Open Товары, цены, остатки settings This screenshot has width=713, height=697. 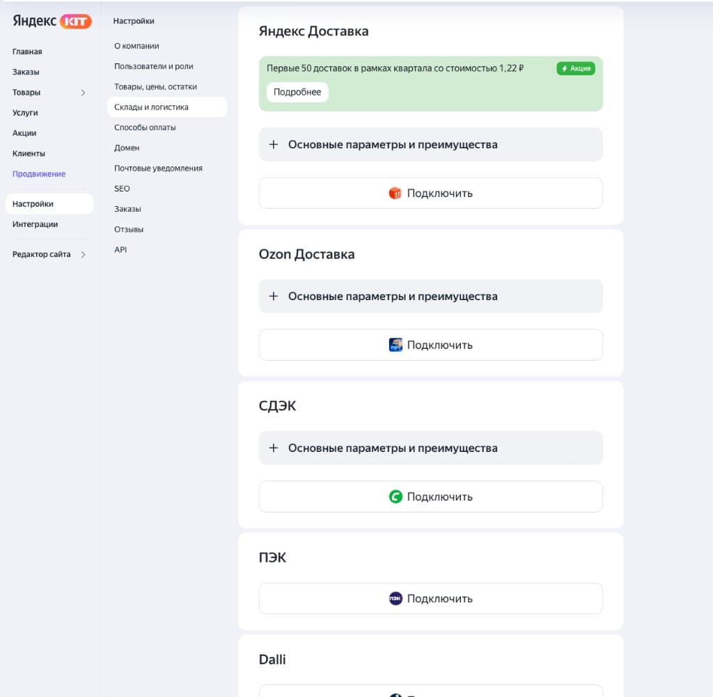(x=155, y=87)
